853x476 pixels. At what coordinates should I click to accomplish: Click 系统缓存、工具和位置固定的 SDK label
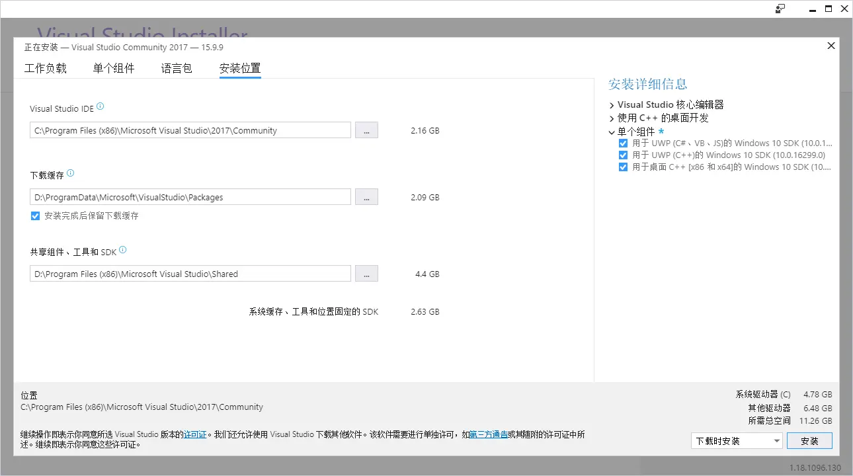click(x=313, y=312)
